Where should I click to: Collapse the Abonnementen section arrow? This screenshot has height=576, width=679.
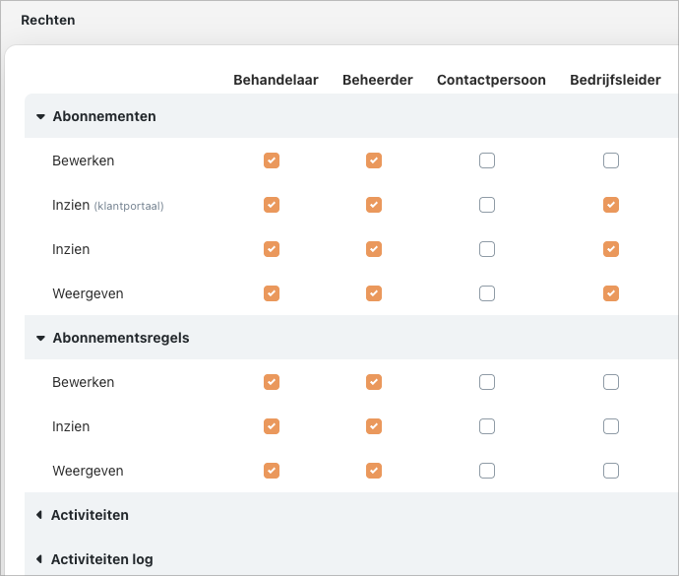[40, 116]
